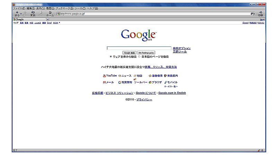Click the tab list icon at tab bar right
277x155 pixels.
tap(262, 20)
